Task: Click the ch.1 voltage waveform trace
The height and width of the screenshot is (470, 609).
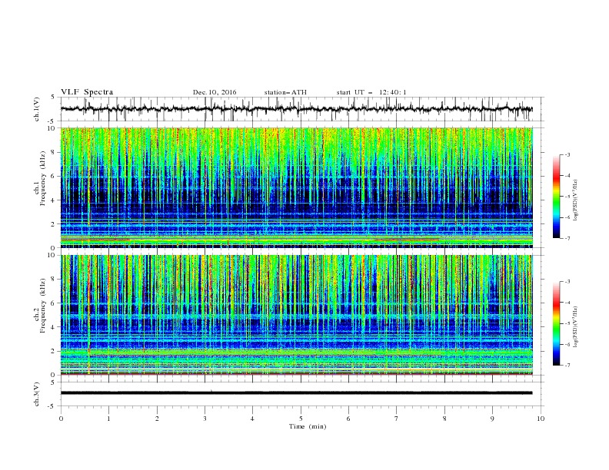Action: (x=296, y=109)
